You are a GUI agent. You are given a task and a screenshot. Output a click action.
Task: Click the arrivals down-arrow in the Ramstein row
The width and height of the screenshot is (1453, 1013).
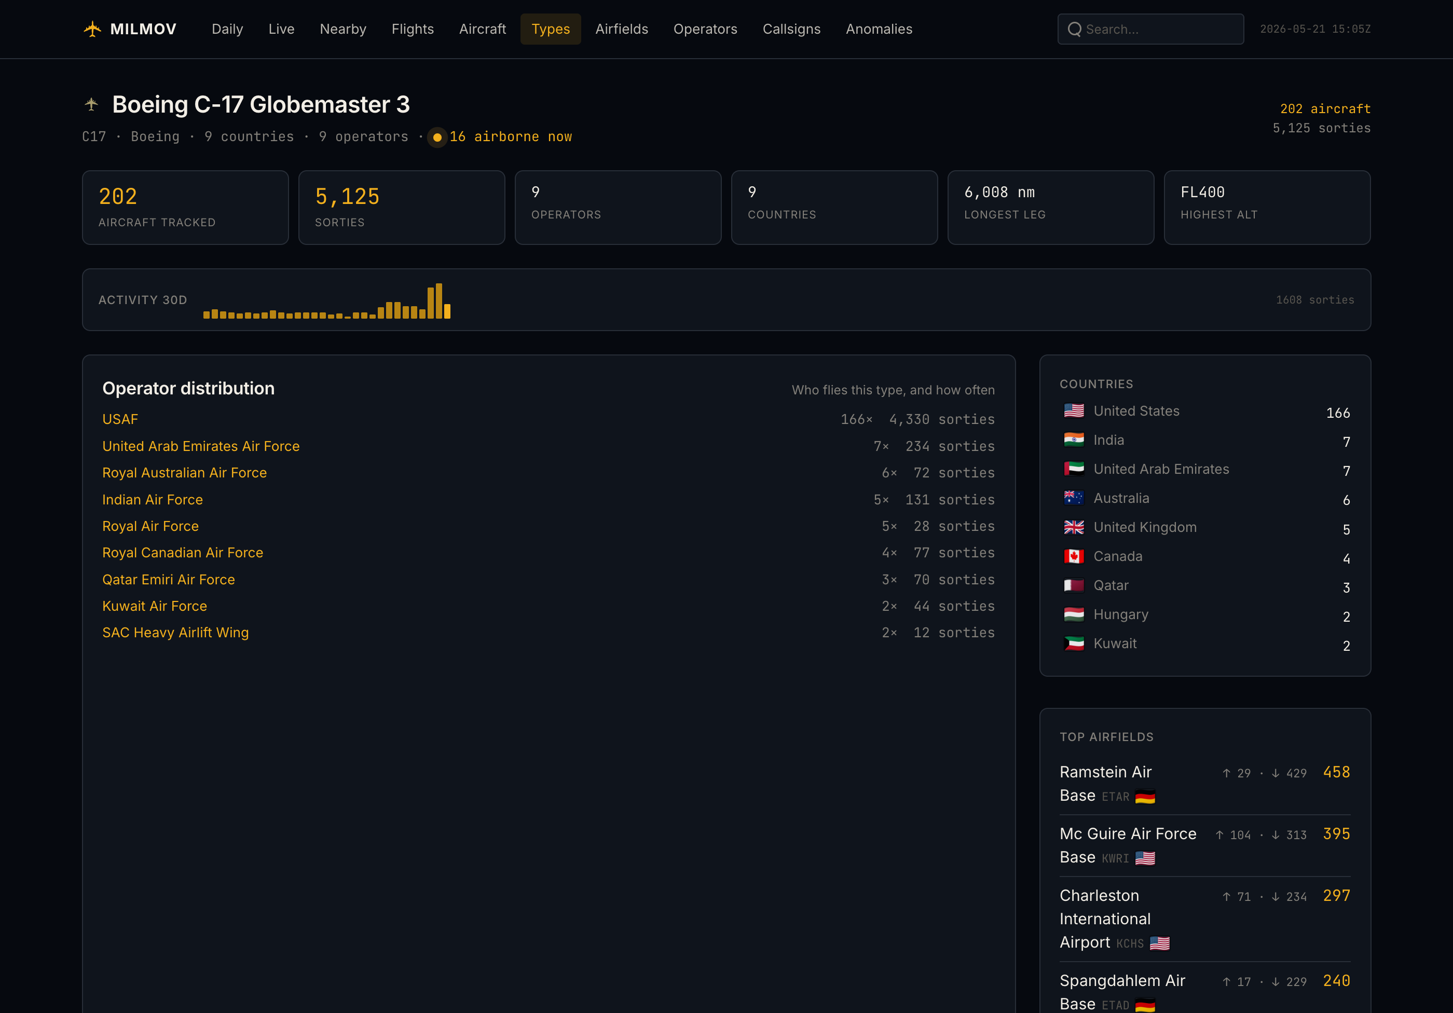1275,773
